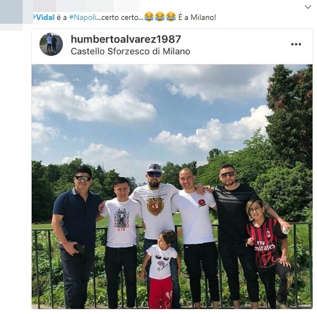The width and height of the screenshot is (317, 314).
Task: Open the #Vidal hashtag
Action: (x=44, y=17)
